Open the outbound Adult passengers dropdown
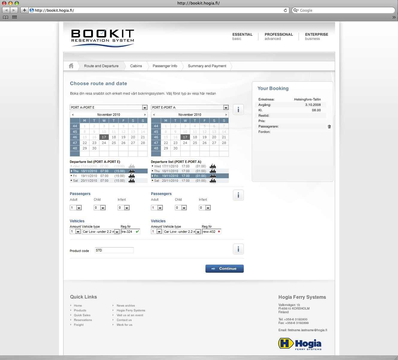Image resolution: width=398 pixels, height=360 pixels. click(x=76, y=208)
